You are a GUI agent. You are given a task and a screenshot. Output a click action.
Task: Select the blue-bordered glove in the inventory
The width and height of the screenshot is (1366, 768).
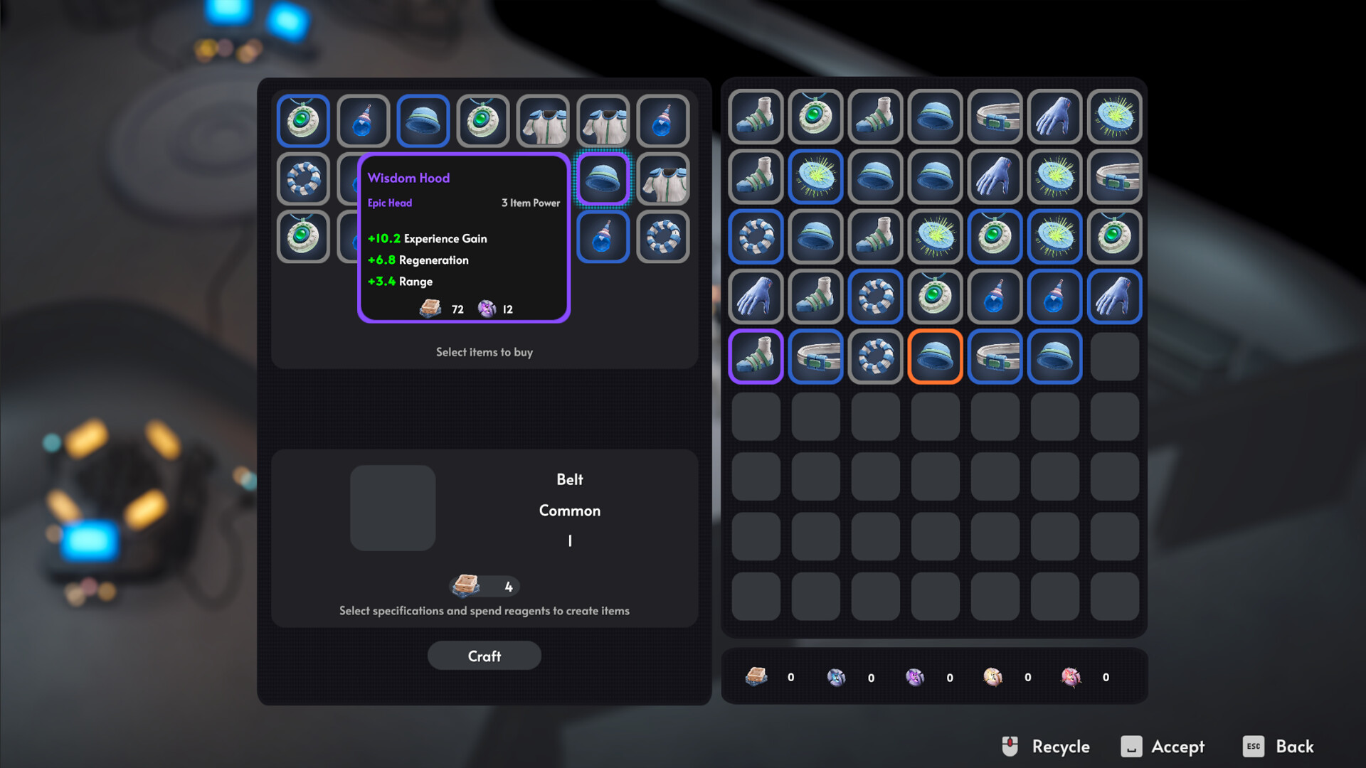1114,297
